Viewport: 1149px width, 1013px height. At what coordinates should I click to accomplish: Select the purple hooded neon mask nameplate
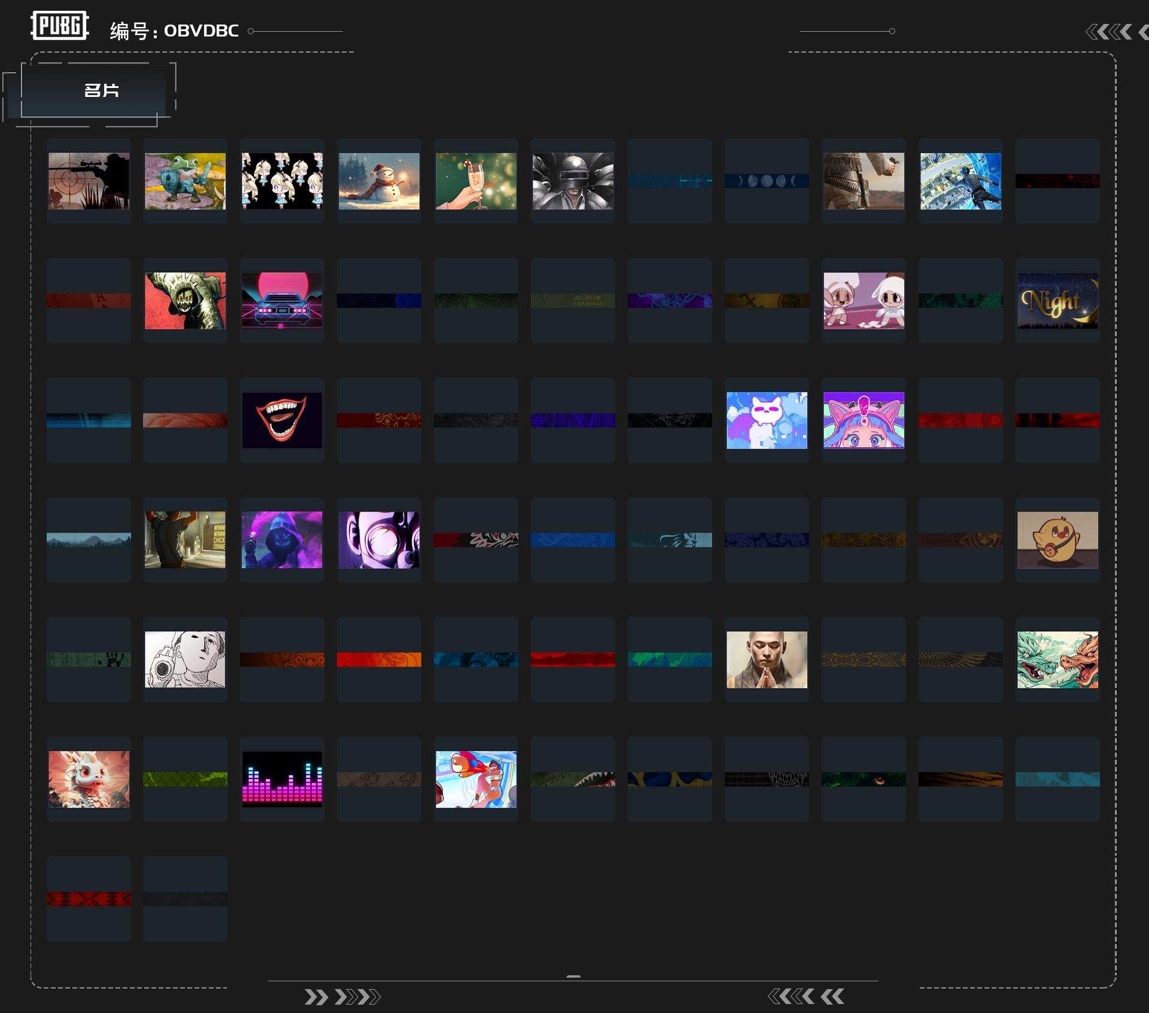coord(282,540)
